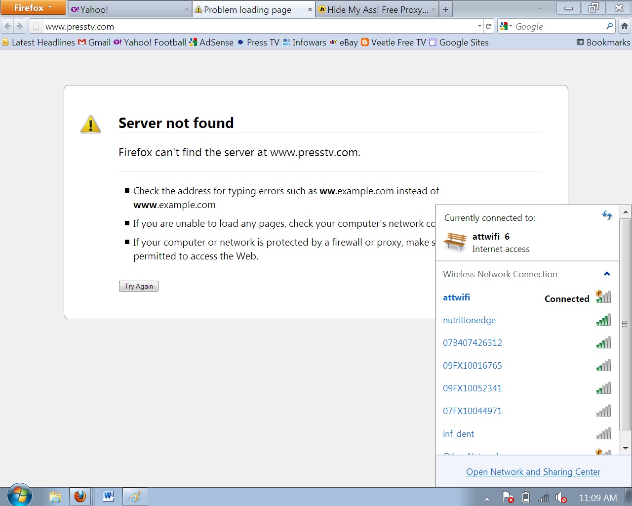
Task: Open the URL history dropdown arrow
Action: [479, 26]
